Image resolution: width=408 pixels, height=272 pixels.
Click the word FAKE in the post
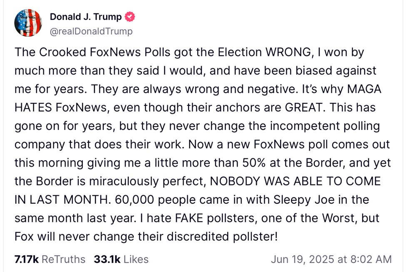point(189,218)
